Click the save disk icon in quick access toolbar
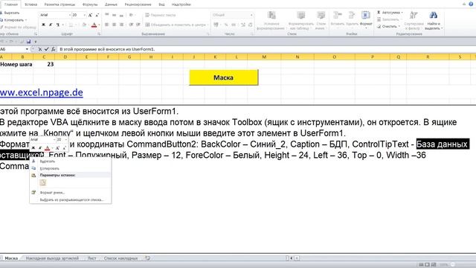476x268 pixels. pyautogui.click(x=28, y=42)
